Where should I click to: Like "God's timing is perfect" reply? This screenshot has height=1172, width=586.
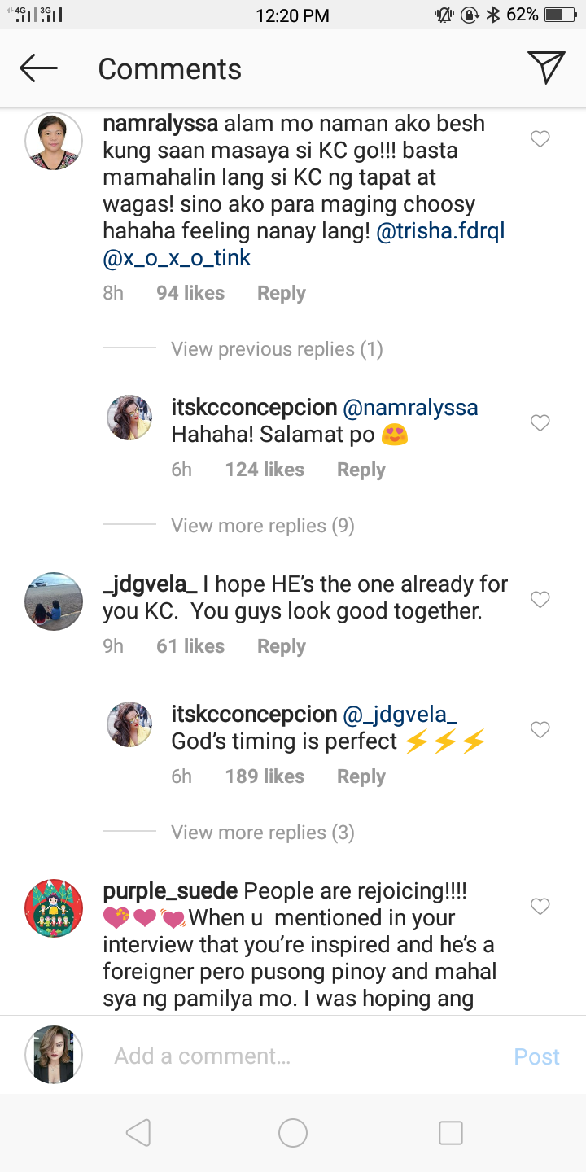coord(540,730)
